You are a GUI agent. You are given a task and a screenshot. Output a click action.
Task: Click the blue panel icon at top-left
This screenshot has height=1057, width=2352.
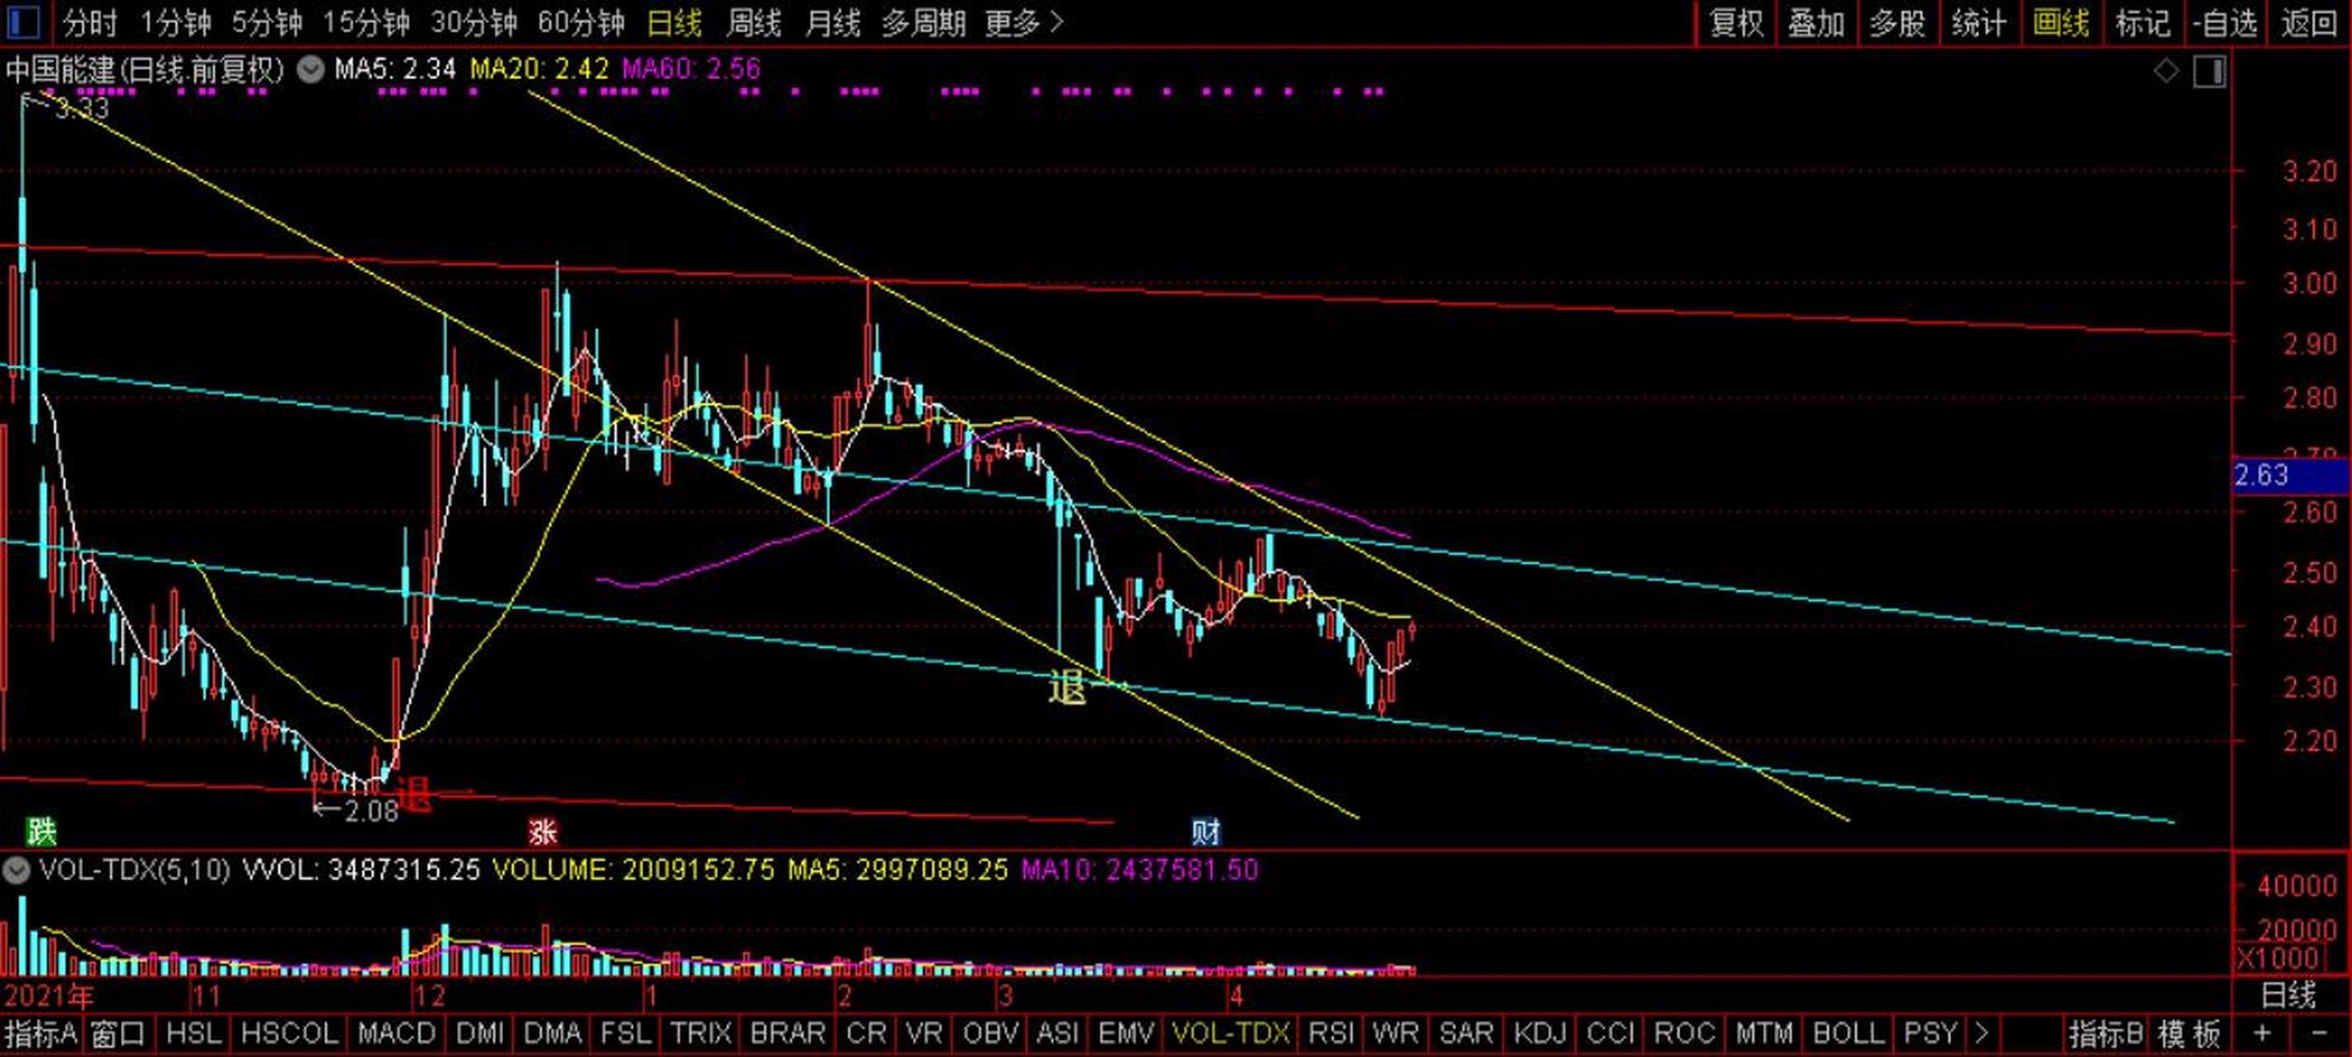[23, 22]
